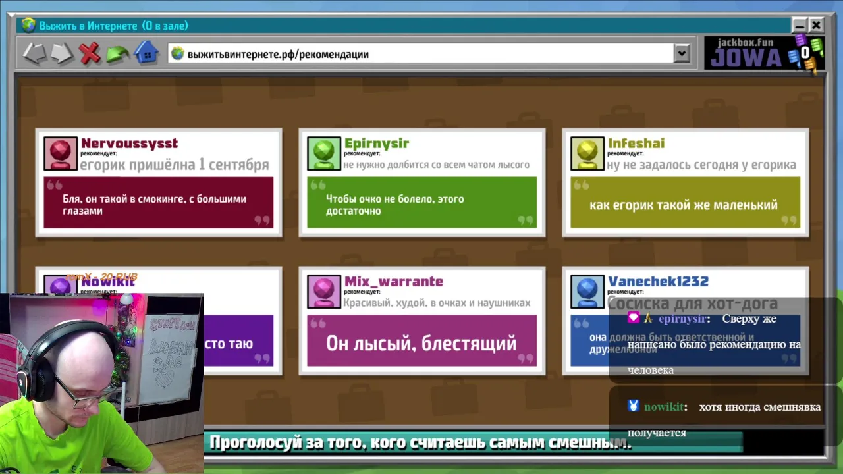
Task: Minimize the game browser window
Action: tap(800, 26)
